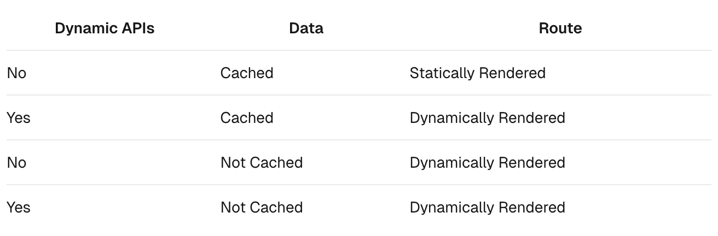
Task: Click the divider below the Statically Rendered row
Action: [x=359, y=95]
